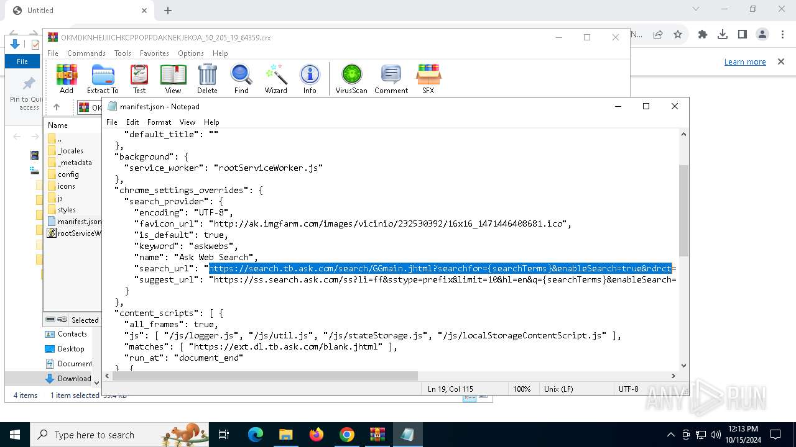
Task: Open Notepad File menu
Action: [x=112, y=122]
